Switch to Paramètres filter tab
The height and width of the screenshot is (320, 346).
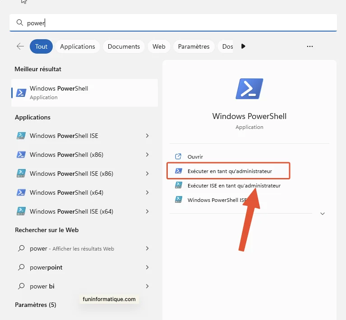[194, 46]
